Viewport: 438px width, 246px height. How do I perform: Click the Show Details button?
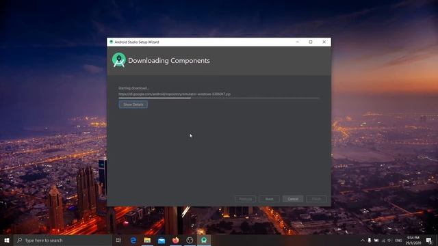point(133,105)
